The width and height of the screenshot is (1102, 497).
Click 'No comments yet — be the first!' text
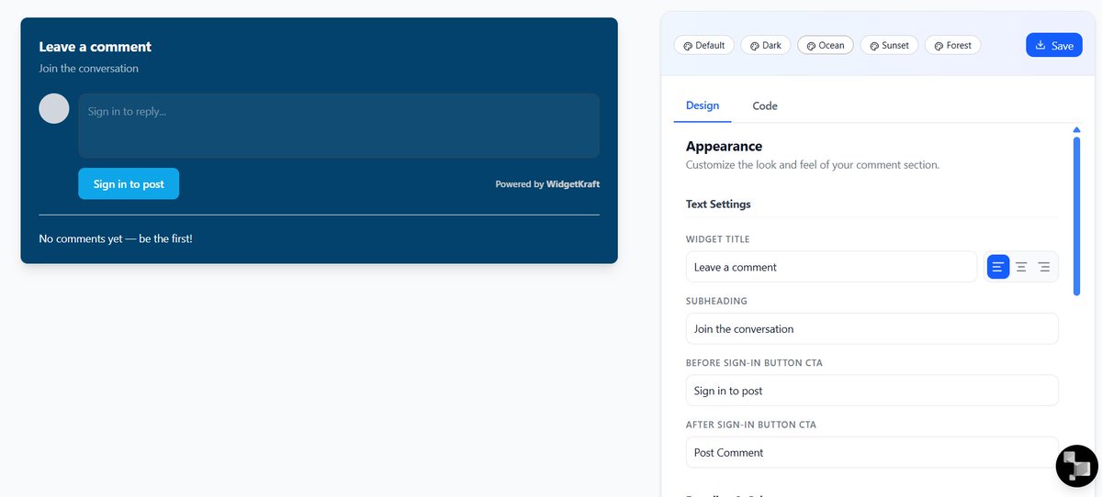(116, 238)
